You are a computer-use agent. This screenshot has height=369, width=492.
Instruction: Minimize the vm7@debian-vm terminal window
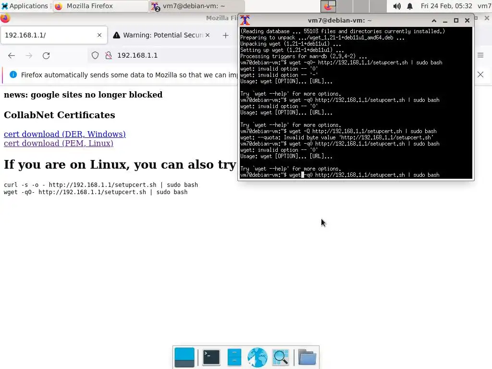[445, 20]
